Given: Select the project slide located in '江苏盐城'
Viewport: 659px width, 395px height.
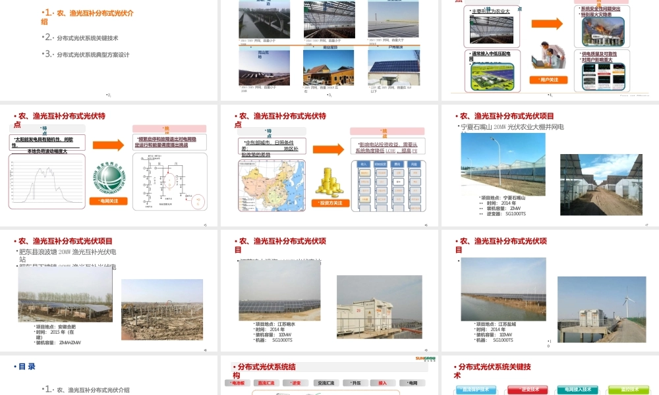Looking at the screenshot, I should [550, 290].
